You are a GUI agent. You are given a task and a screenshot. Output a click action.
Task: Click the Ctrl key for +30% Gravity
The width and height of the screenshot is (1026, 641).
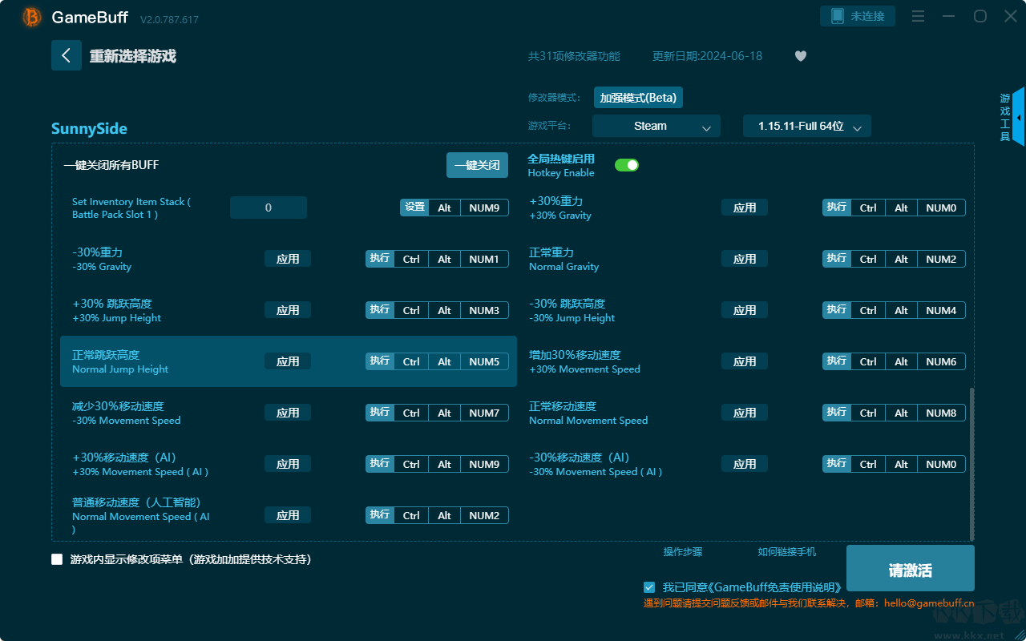868,208
